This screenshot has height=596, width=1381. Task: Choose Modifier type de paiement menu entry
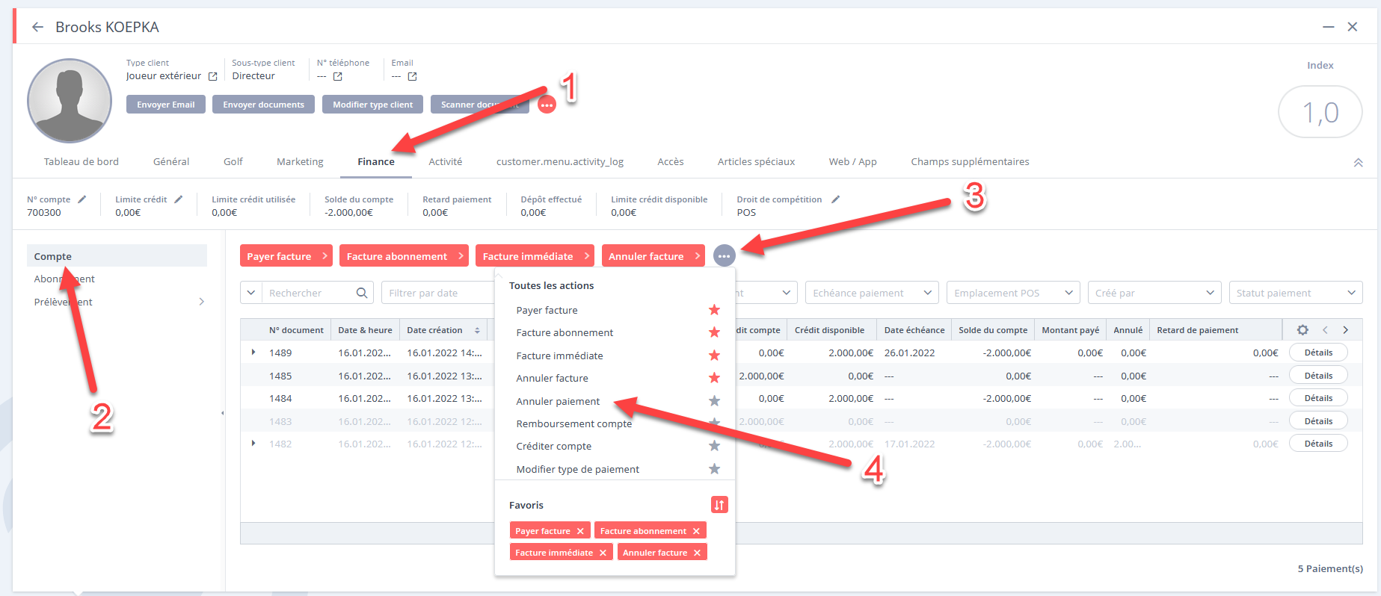[578, 469]
